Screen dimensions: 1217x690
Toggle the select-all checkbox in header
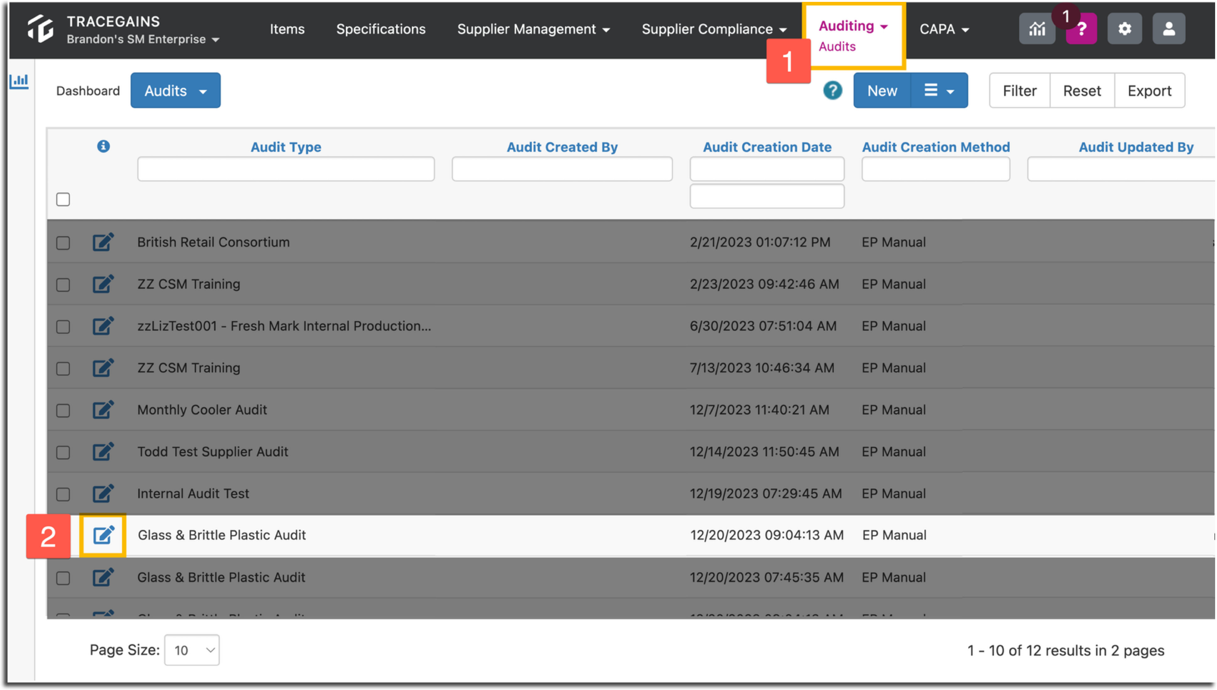click(63, 200)
